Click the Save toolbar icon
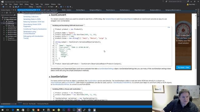 point(16,7)
